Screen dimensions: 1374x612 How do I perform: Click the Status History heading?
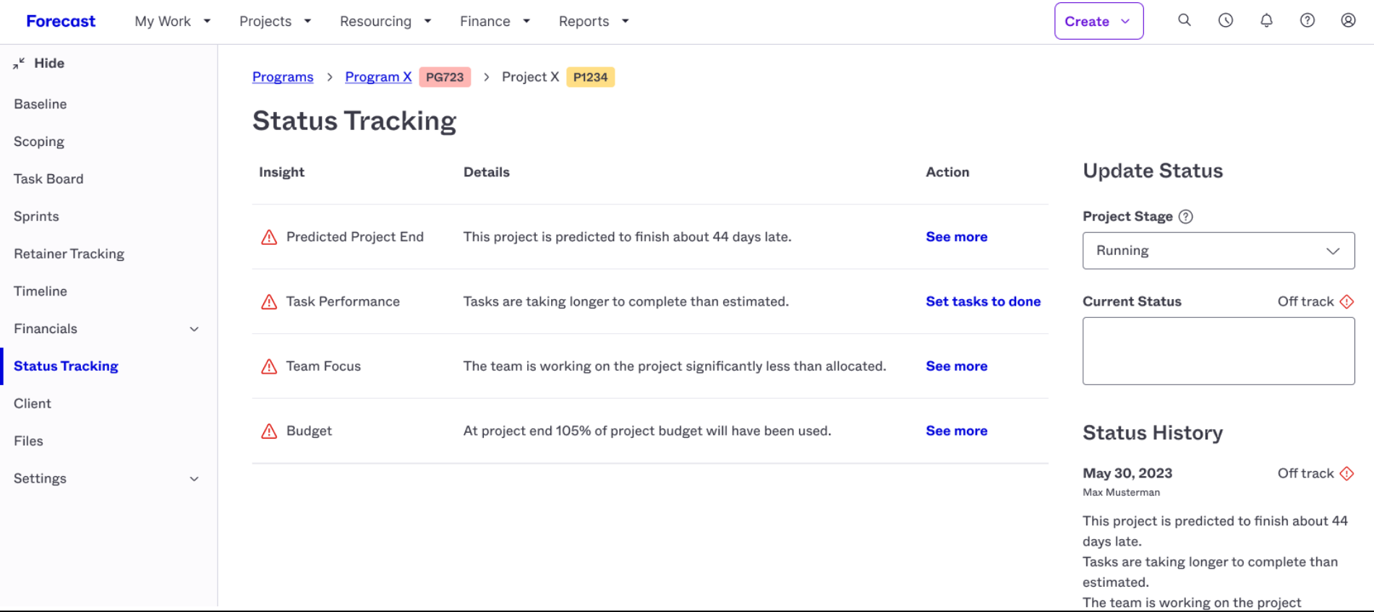click(1153, 433)
